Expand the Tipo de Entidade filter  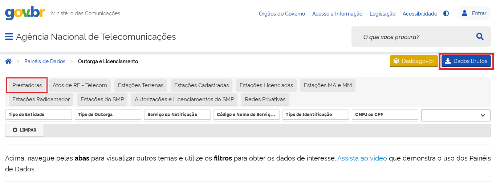[39, 115]
